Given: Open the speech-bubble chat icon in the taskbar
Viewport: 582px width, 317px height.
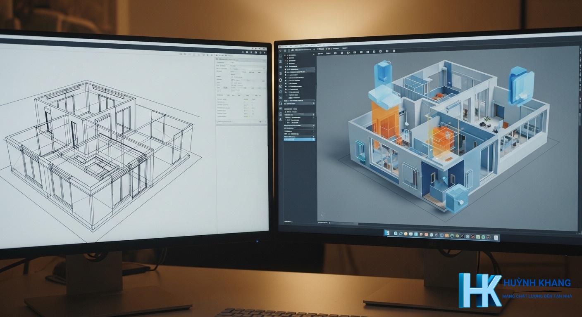Looking at the screenshot, I should point(401,233).
